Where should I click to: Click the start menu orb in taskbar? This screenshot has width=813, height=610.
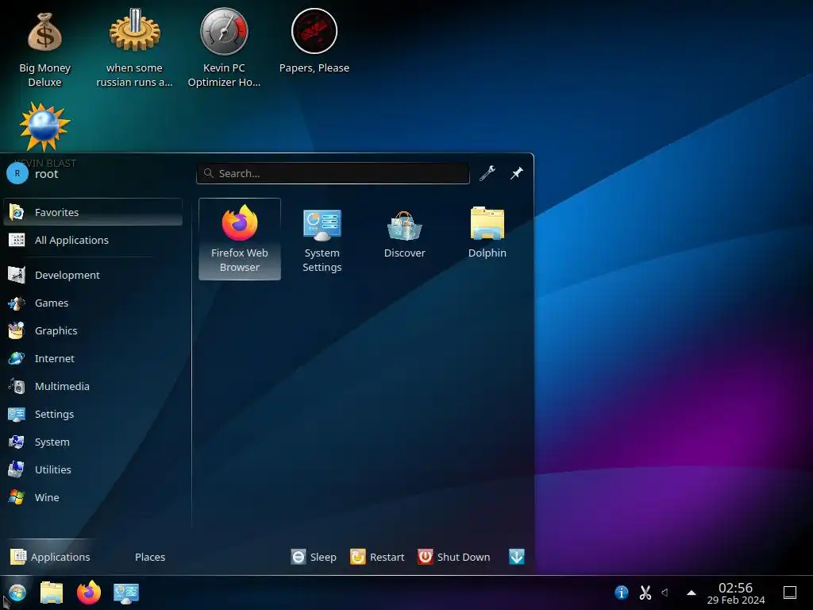[17, 593]
